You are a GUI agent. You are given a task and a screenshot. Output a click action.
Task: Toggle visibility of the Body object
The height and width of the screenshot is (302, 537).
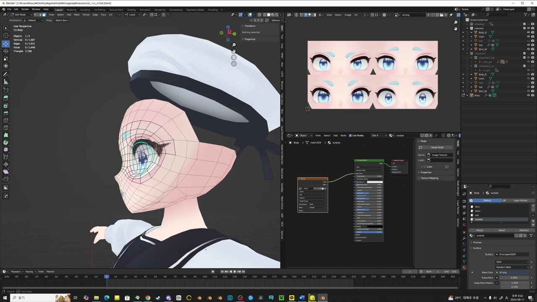point(528,95)
